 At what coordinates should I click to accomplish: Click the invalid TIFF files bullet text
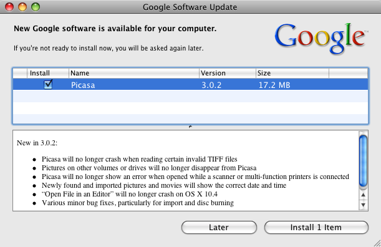coord(140,159)
